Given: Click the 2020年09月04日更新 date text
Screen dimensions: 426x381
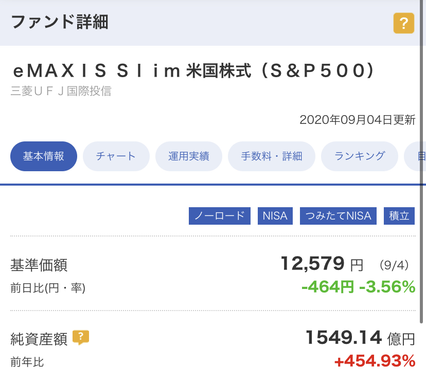Looking at the screenshot, I should [358, 120].
